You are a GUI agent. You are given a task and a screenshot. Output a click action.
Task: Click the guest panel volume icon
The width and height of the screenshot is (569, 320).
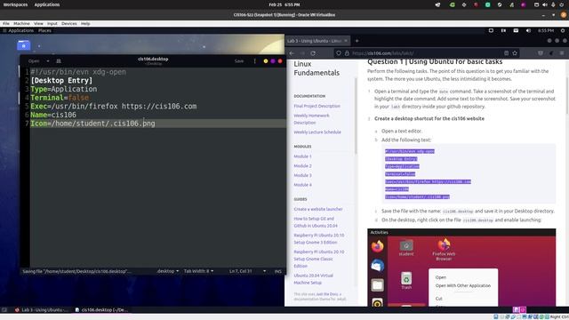528,30
